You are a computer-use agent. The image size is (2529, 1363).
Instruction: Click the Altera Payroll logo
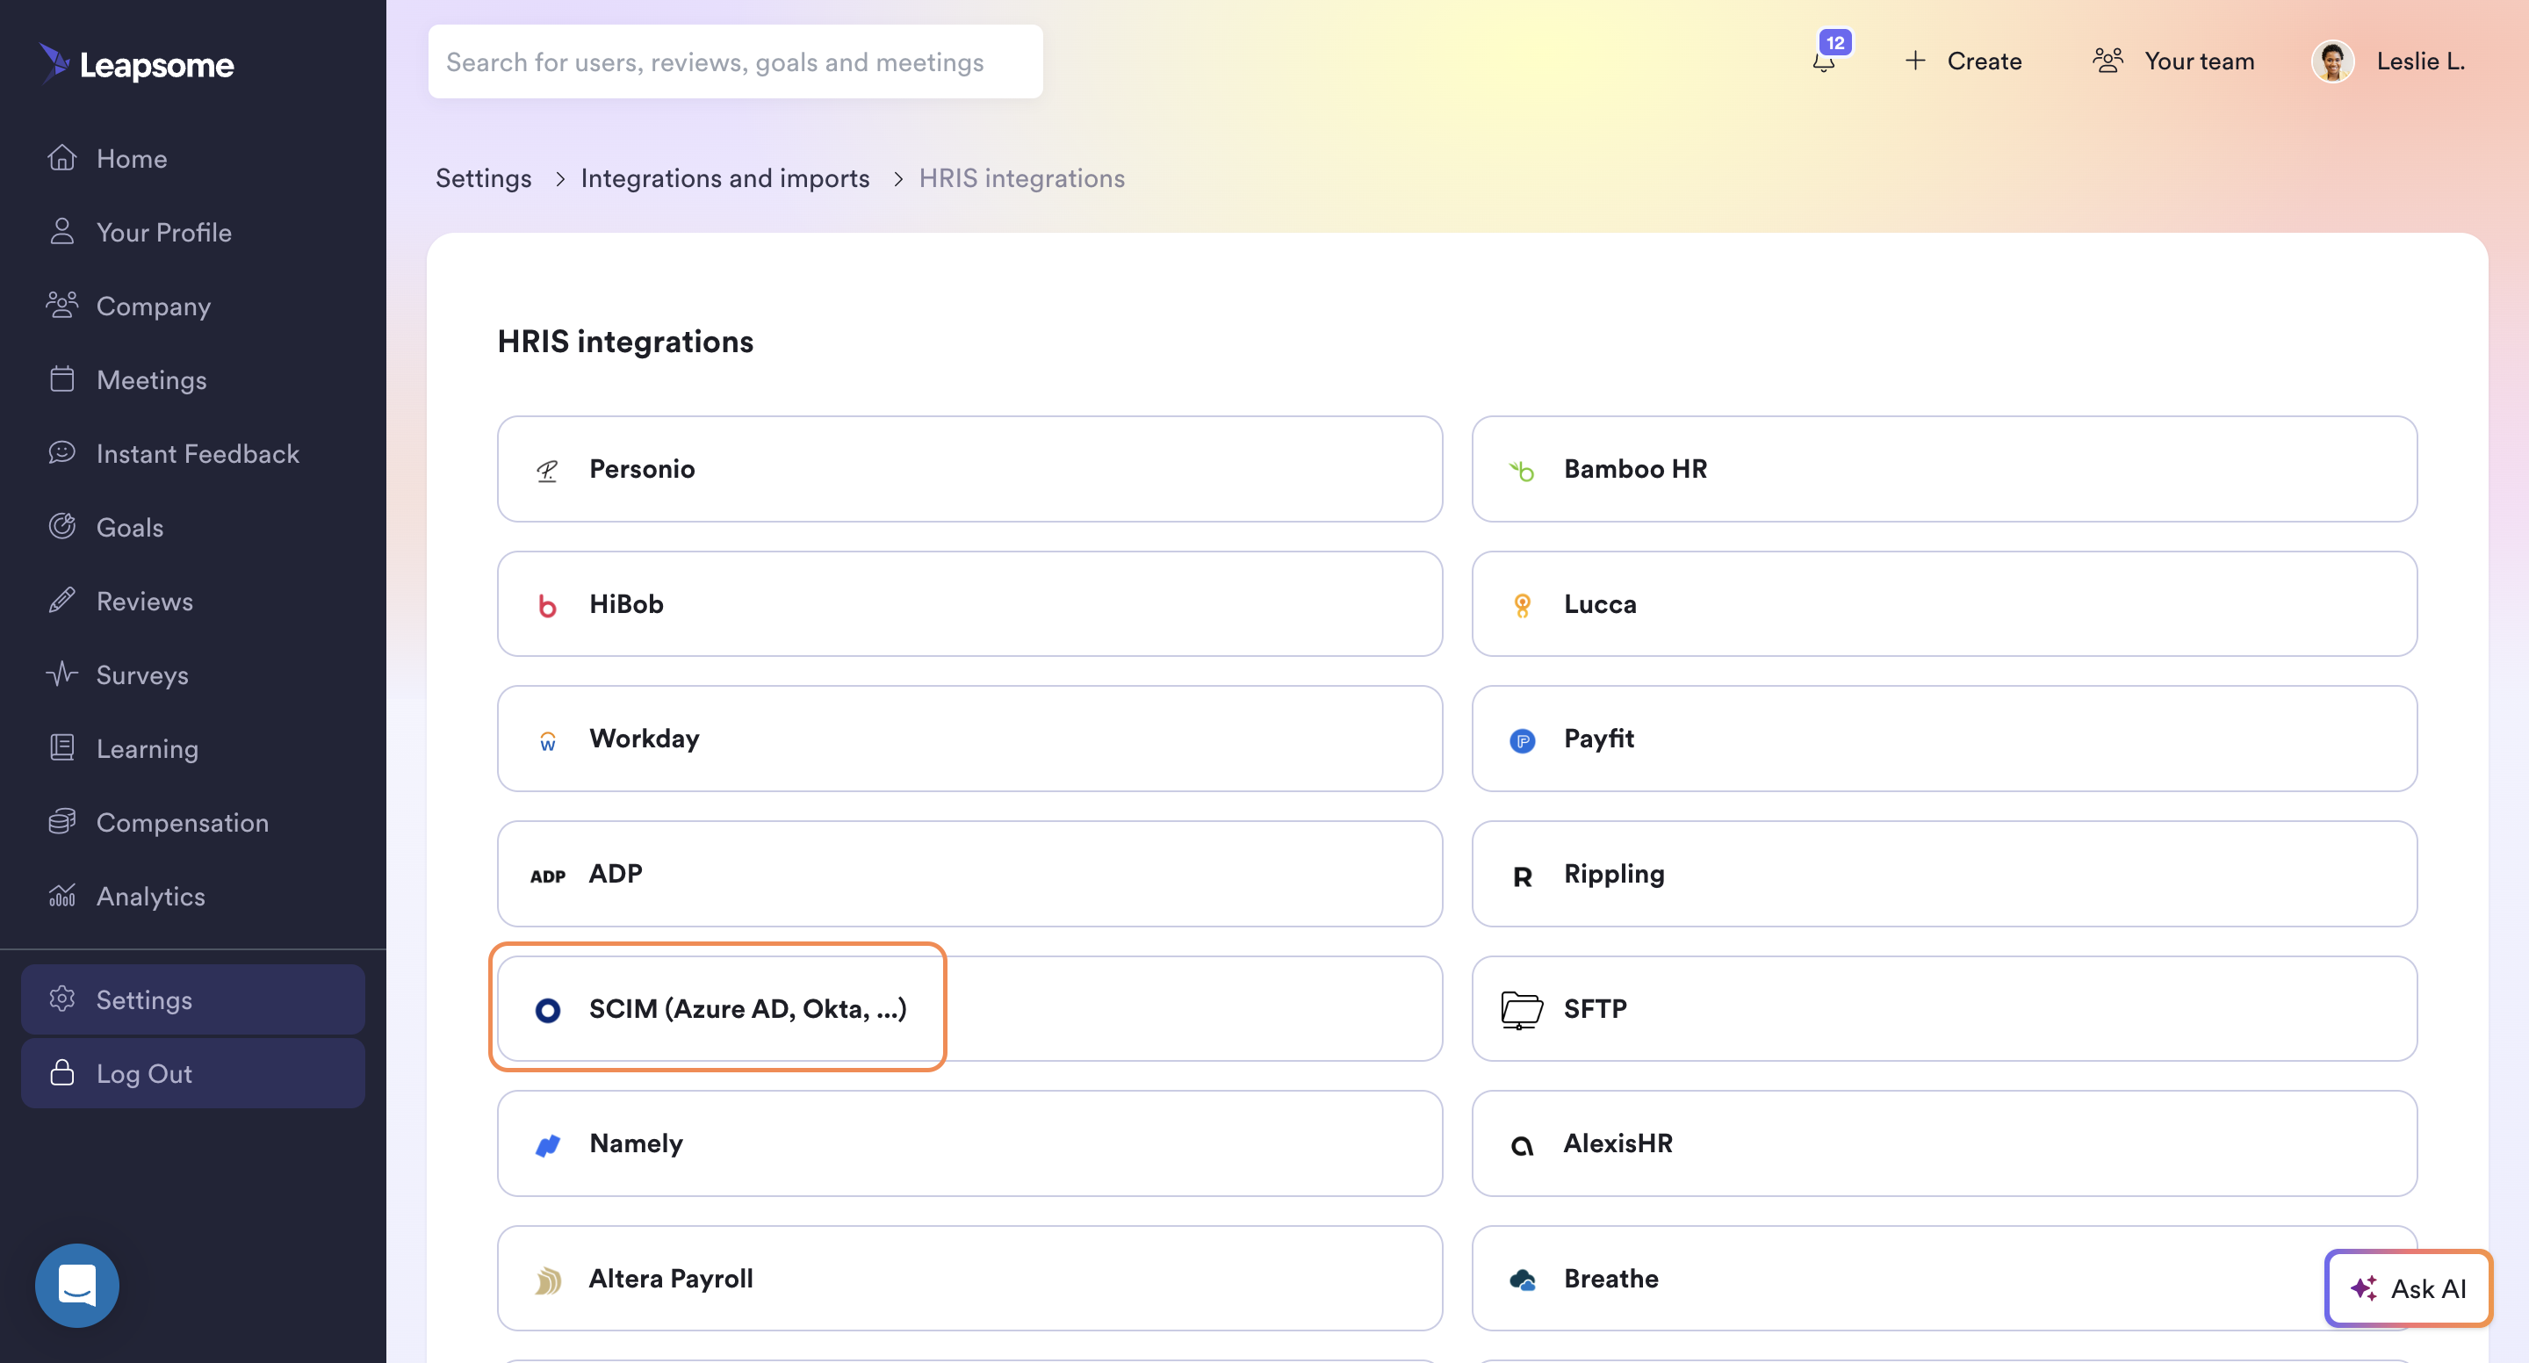coord(548,1279)
